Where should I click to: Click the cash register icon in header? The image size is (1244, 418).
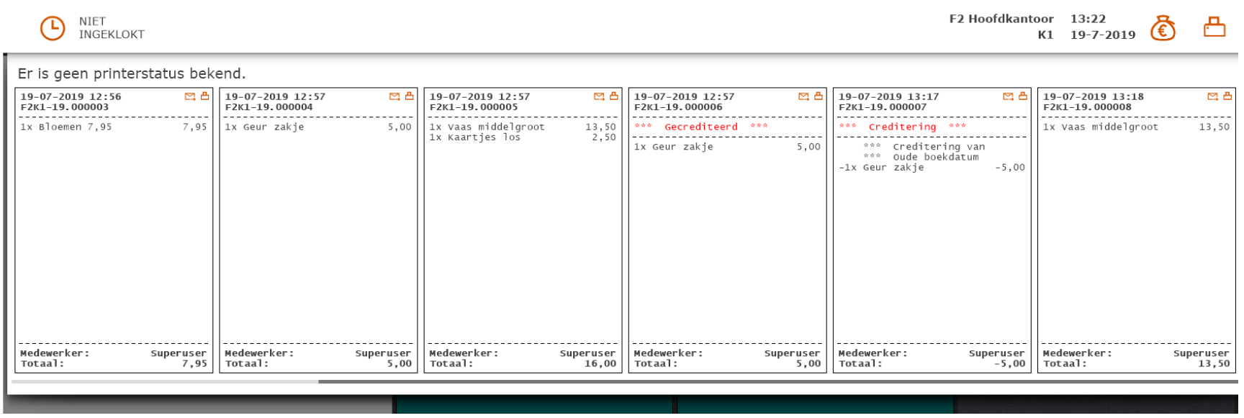(1214, 27)
